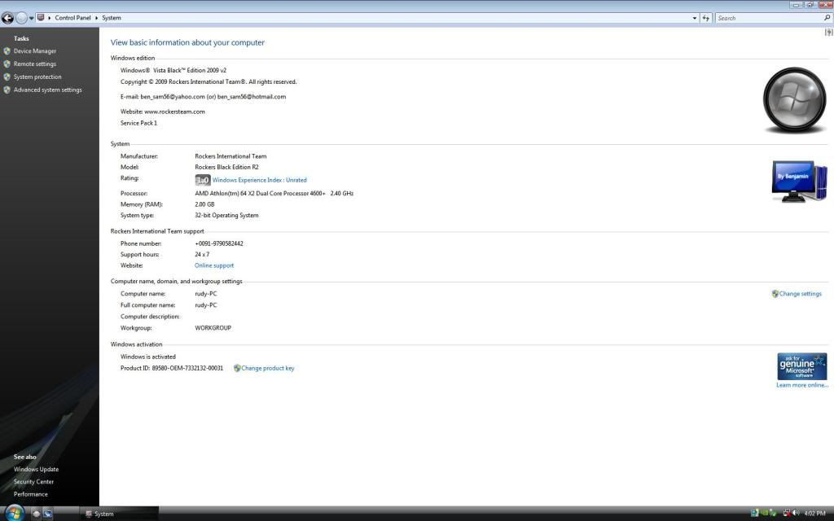Open Windows Experience Index Unrated link
This screenshot has width=834, height=521.
coord(260,180)
